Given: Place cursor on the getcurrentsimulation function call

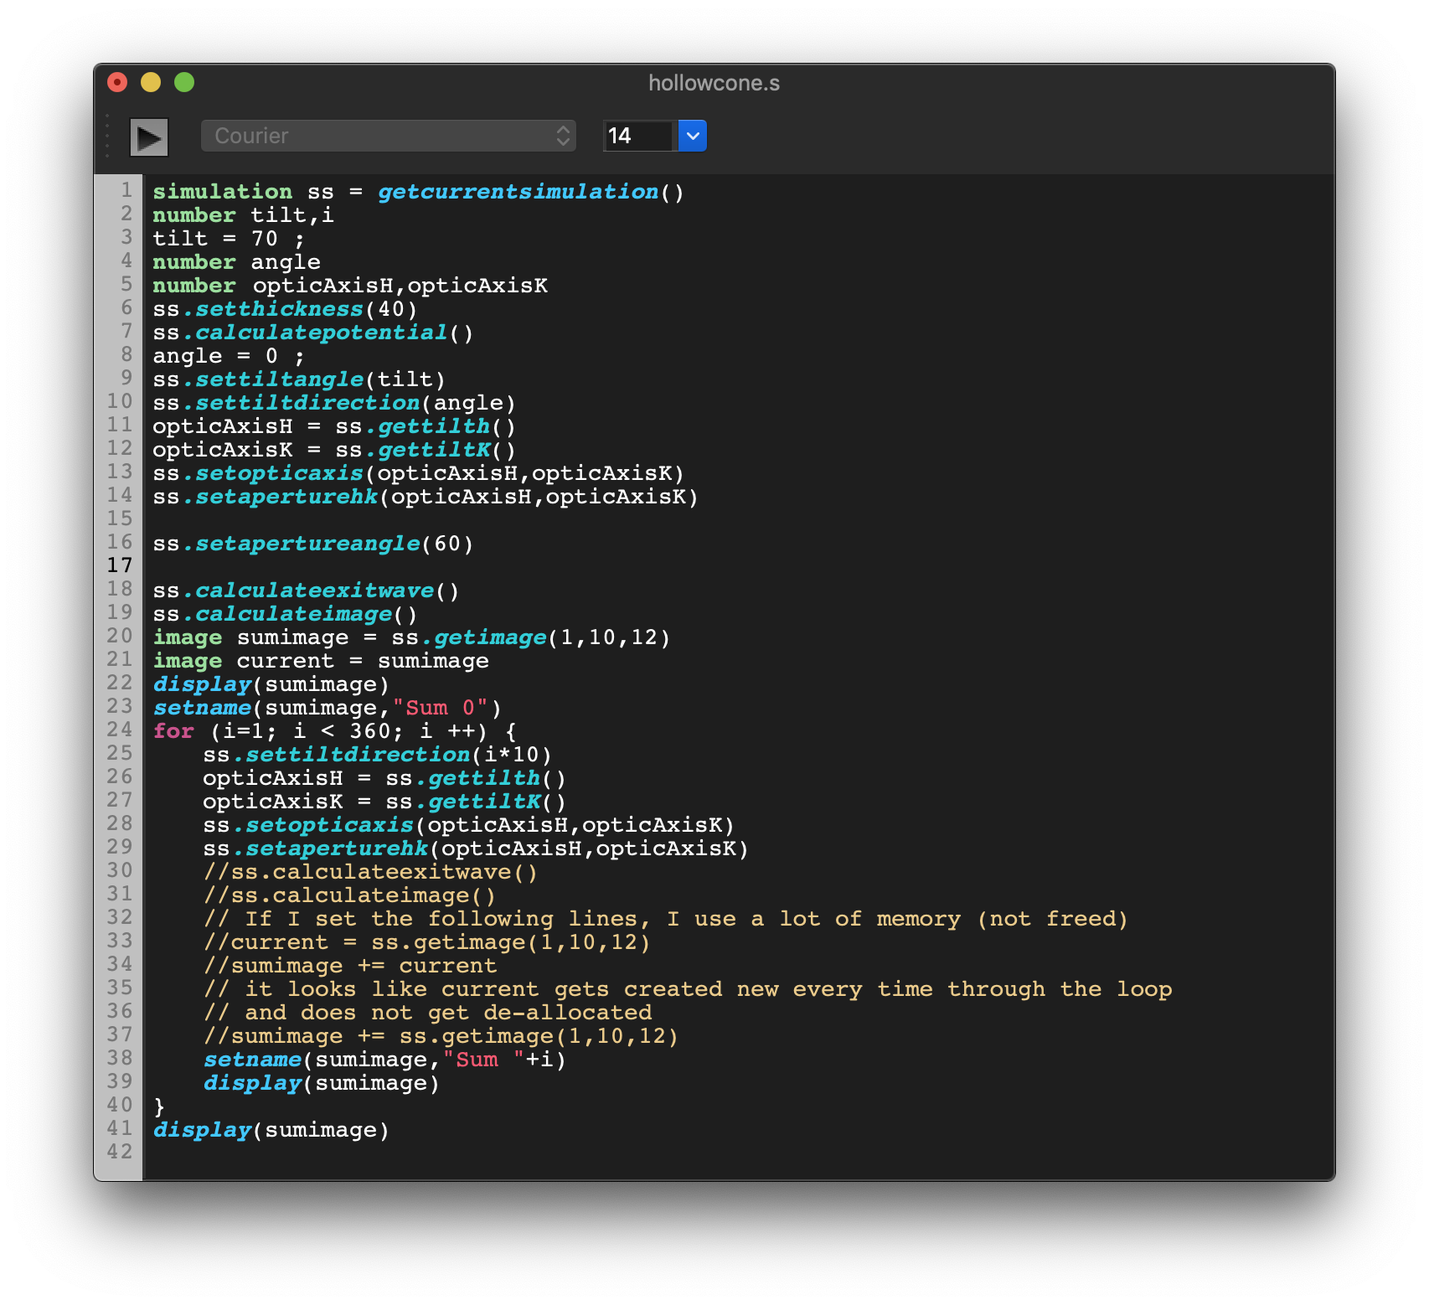Looking at the screenshot, I should (518, 192).
